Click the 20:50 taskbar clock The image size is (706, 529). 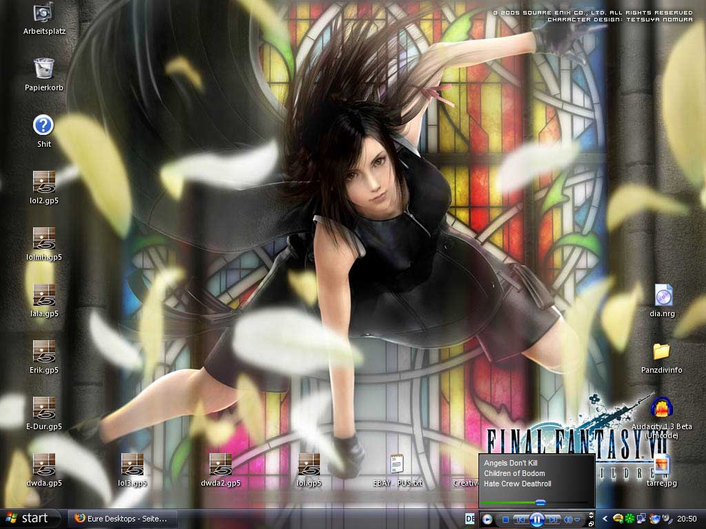(x=687, y=519)
